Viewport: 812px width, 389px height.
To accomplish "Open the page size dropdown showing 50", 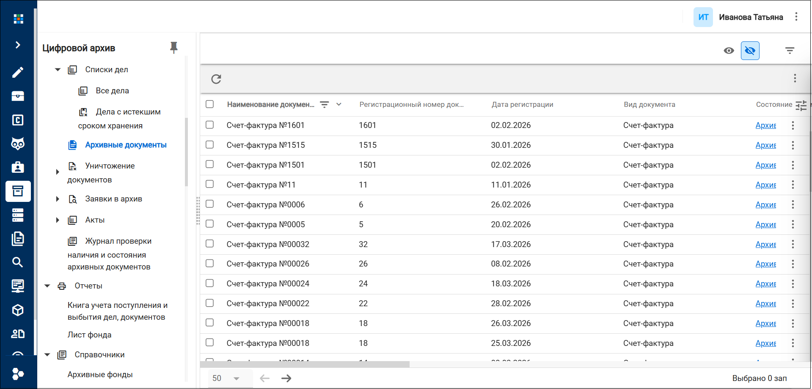I will 230,378.
